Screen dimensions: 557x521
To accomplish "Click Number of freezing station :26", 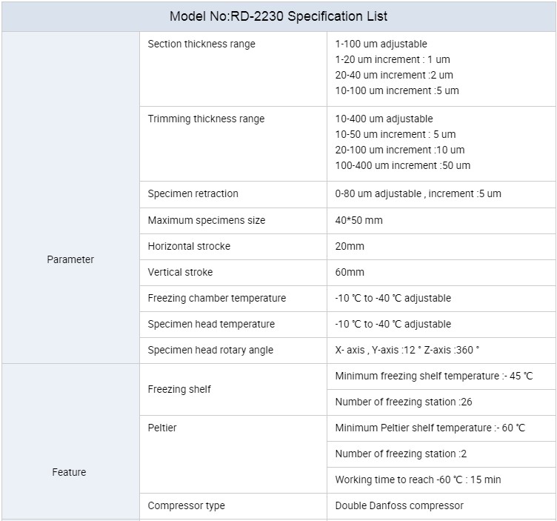I will point(404,402).
